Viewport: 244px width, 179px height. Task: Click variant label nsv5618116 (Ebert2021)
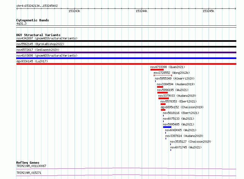click(x=181, y=113)
